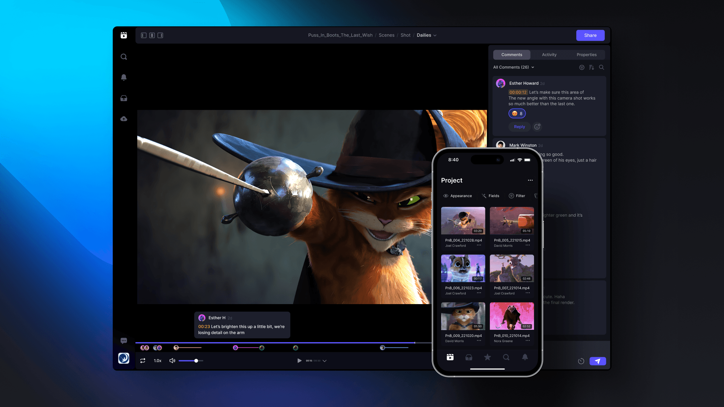Add emoji reaction next to Reply
Image resolution: width=724 pixels, height=407 pixels.
pos(537,127)
